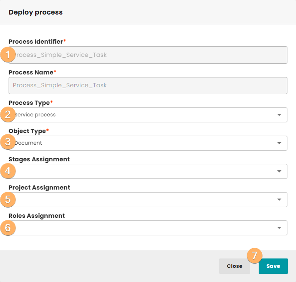Click the orange number 7 callout badge
This screenshot has height=282, width=296.
tap(254, 255)
